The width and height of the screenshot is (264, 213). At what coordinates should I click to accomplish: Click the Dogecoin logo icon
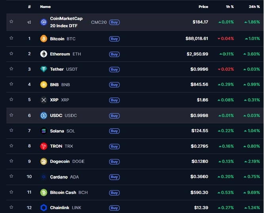(44, 162)
